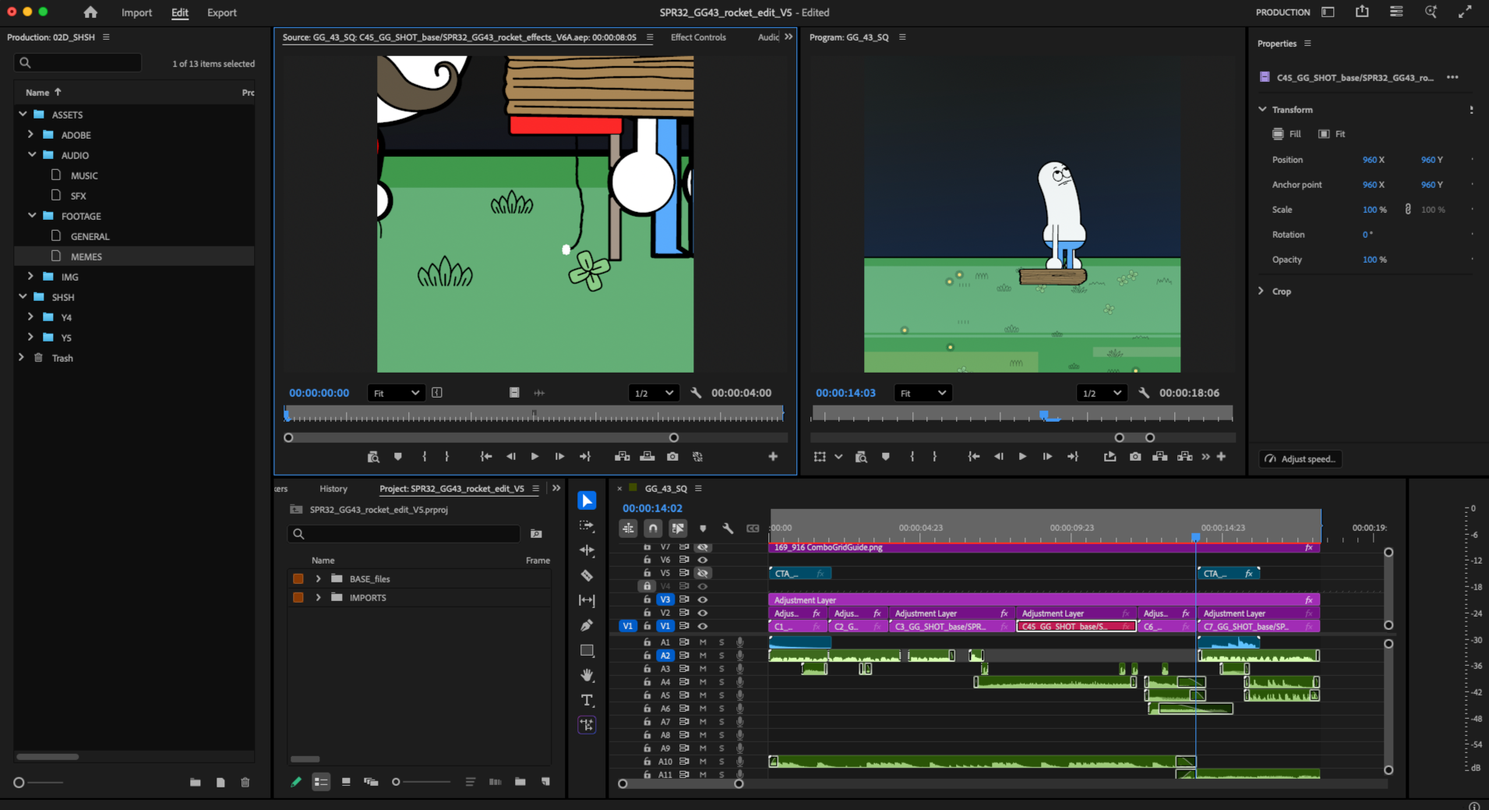
Task: Open Properties panel menu icon
Action: 1307,43
